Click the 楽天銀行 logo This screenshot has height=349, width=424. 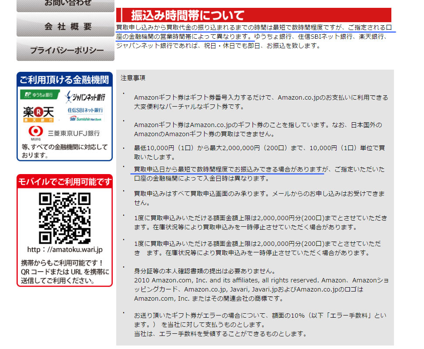click(38, 114)
